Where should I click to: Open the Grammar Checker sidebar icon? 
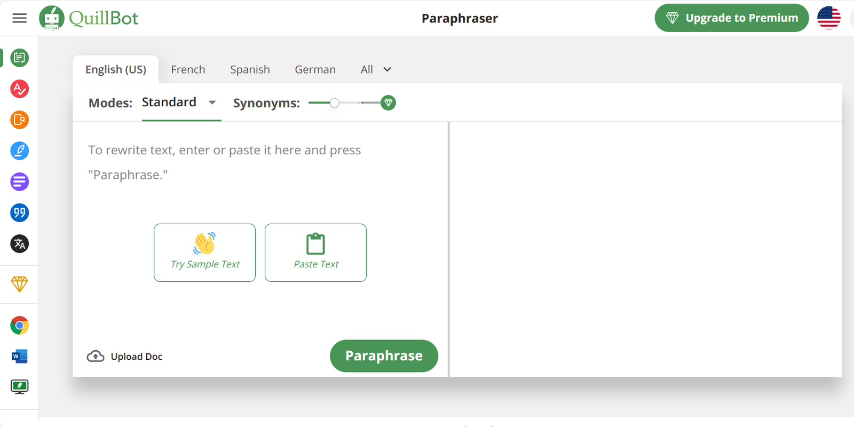coord(20,89)
